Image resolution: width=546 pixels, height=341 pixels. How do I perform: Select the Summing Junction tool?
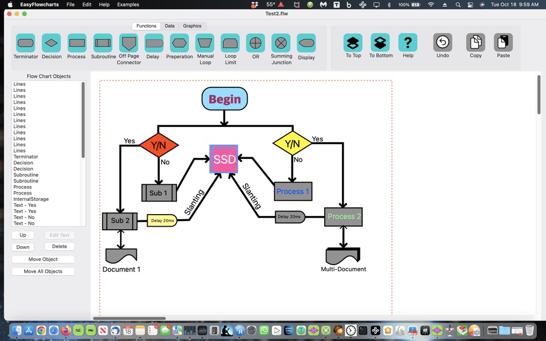(x=281, y=43)
